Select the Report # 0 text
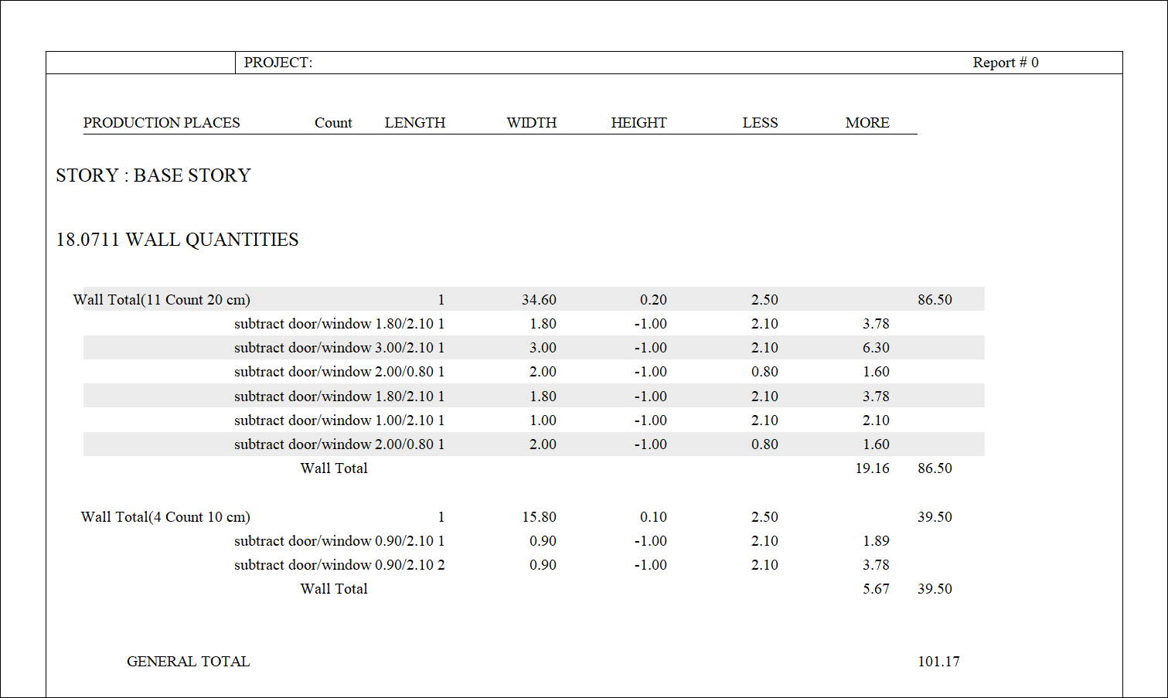The image size is (1168, 698). (1006, 63)
